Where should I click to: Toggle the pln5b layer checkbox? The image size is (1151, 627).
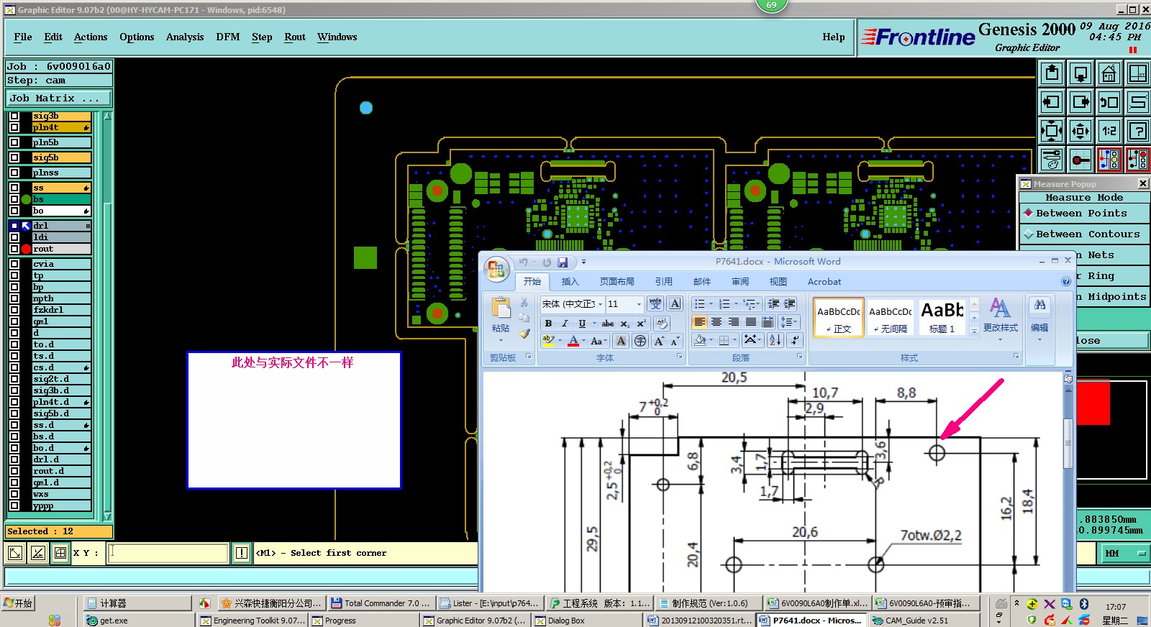tap(14, 142)
